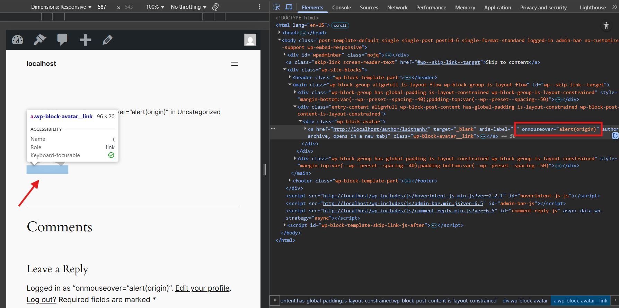
Task: Click the Comments heading
Action: (60, 227)
